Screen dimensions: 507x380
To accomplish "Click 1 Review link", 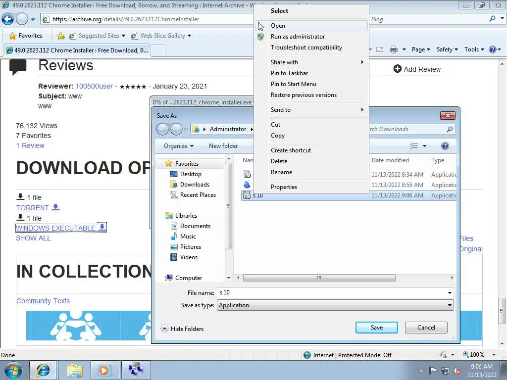I will 30,145.
